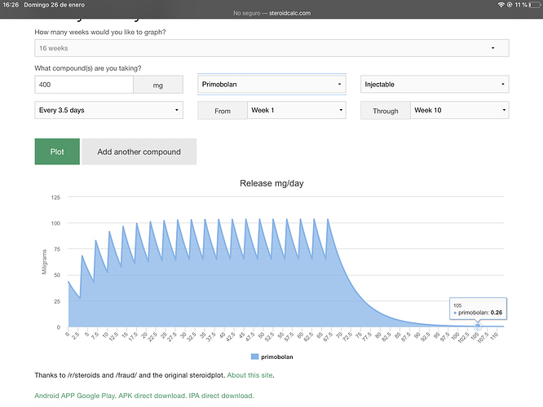Screen dimensions: 543x407
Task: Open the From Week 1 selector
Action: pos(297,111)
